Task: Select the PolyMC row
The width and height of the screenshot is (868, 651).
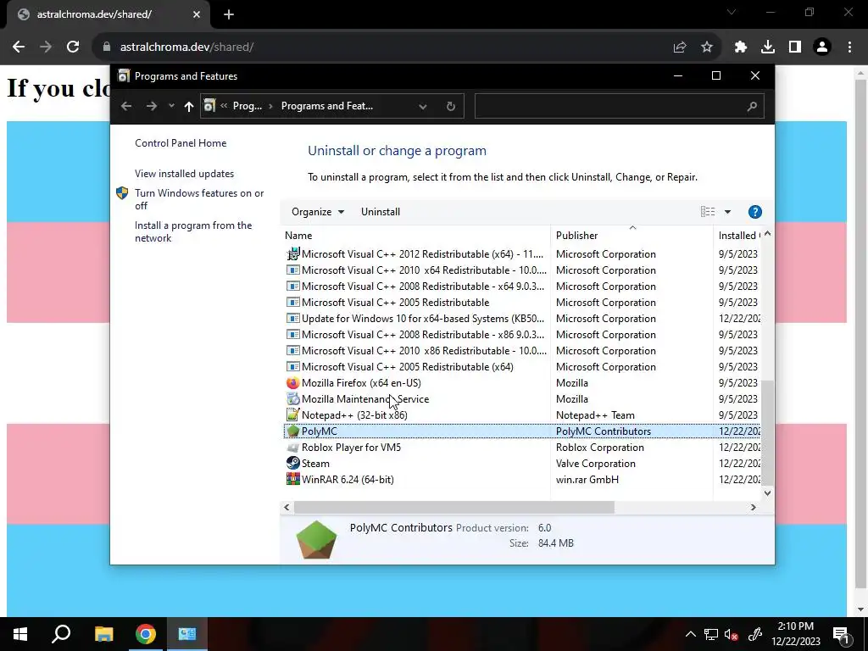Action: [522, 431]
